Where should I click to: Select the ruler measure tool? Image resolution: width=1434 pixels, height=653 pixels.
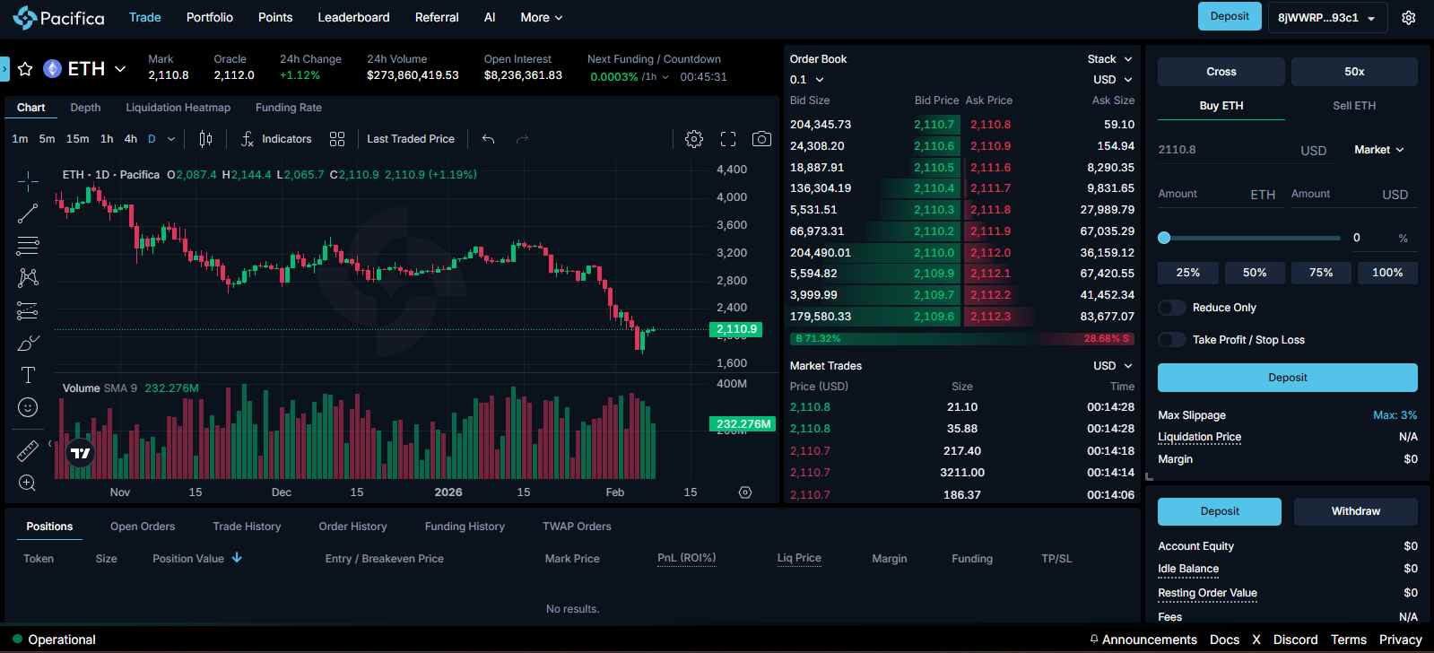28,450
